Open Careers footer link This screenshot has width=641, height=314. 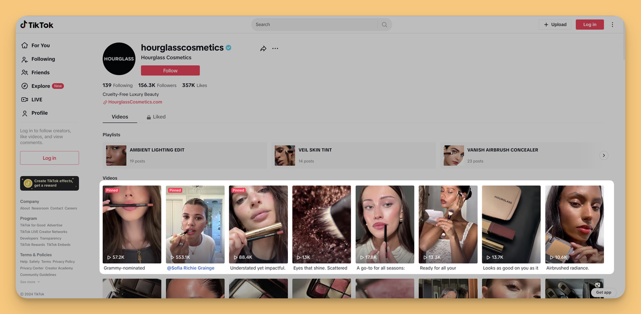coord(71,208)
